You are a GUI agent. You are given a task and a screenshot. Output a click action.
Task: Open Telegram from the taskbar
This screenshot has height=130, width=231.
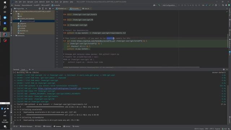point(5,18)
